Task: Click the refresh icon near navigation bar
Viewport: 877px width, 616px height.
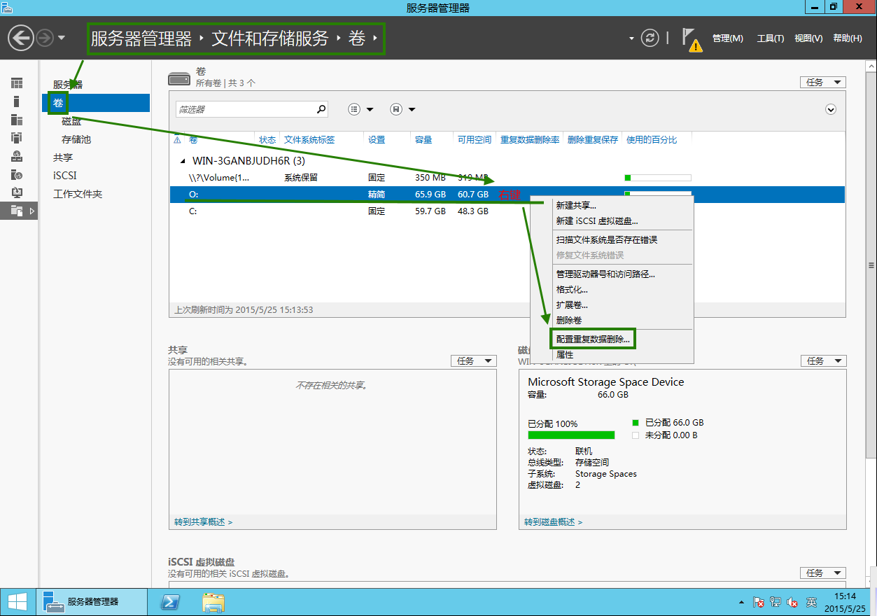Action: click(x=649, y=38)
